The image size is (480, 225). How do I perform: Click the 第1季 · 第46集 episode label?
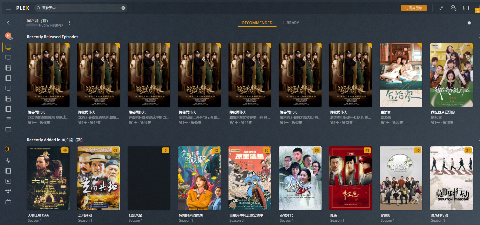140,122
